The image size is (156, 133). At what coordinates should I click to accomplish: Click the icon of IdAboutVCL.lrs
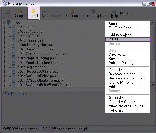[13, 36]
